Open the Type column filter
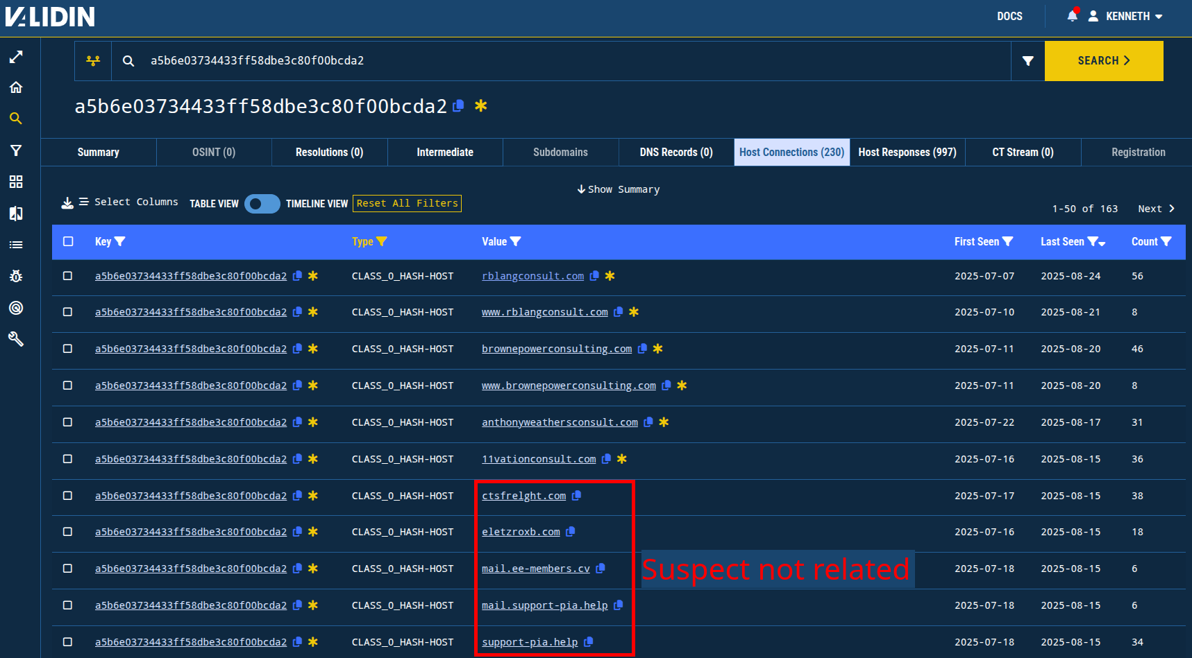Image resolution: width=1192 pixels, height=658 pixels. (x=381, y=241)
